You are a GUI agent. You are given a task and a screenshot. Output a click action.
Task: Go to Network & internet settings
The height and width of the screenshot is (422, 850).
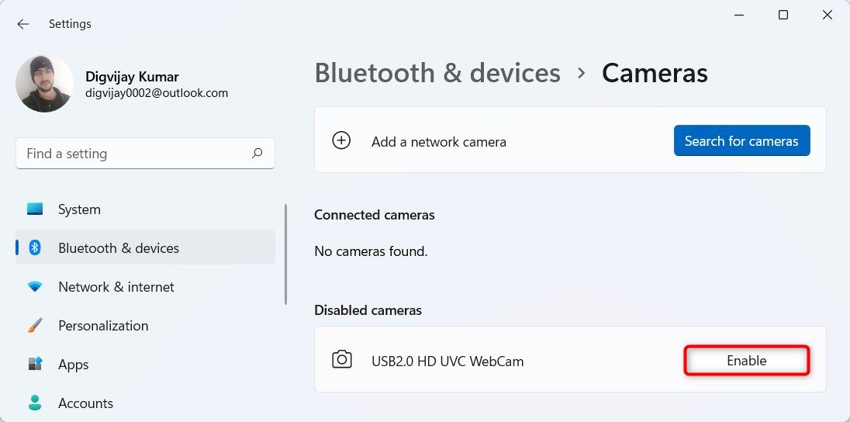pyautogui.click(x=116, y=287)
